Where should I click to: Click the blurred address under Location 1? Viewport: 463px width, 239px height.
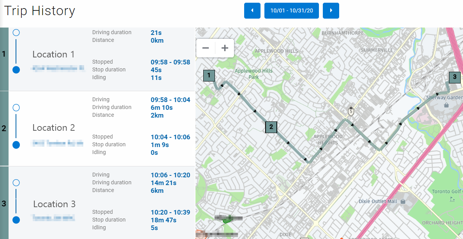(x=58, y=69)
